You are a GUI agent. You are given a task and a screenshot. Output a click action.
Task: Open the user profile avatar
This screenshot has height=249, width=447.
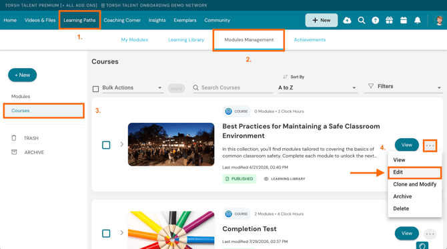click(x=440, y=20)
